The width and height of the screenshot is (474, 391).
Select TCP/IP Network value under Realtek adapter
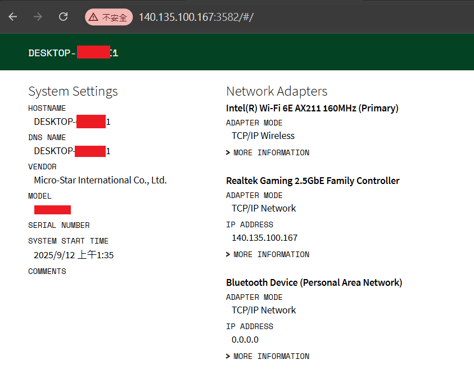[264, 208]
